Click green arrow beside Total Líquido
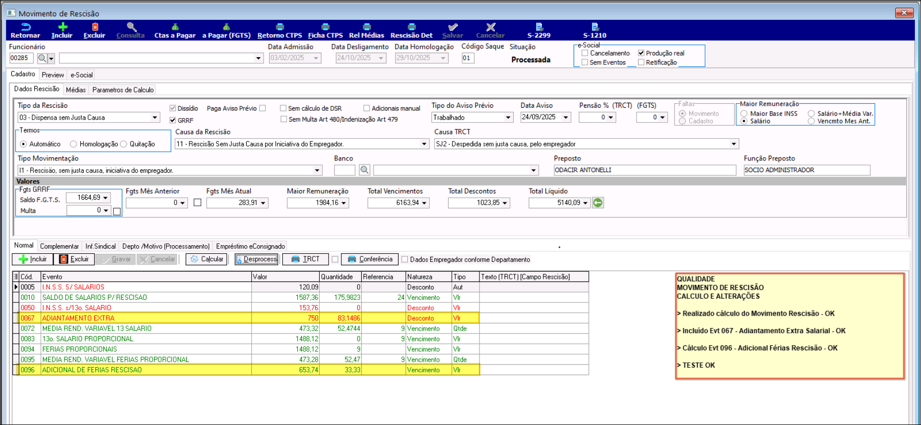 pos(598,203)
